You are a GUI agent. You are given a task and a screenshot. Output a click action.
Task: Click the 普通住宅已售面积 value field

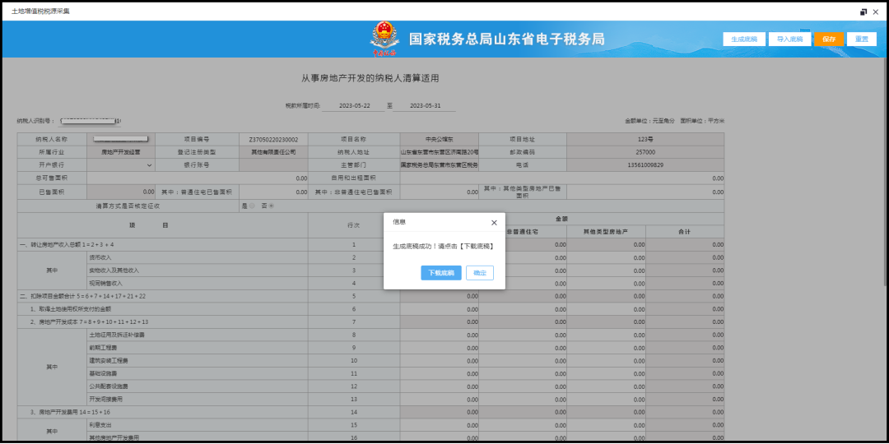(273, 192)
